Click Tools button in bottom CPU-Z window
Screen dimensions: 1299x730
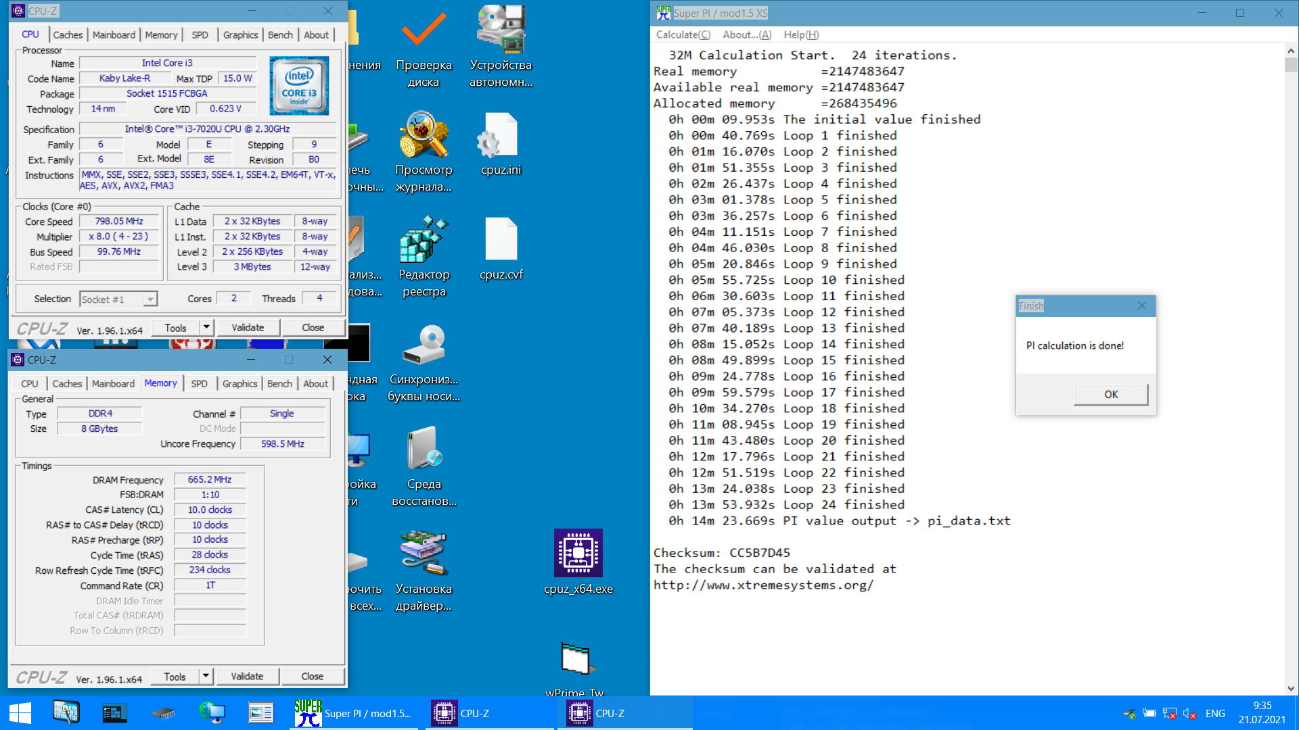(x=175, y=677)
